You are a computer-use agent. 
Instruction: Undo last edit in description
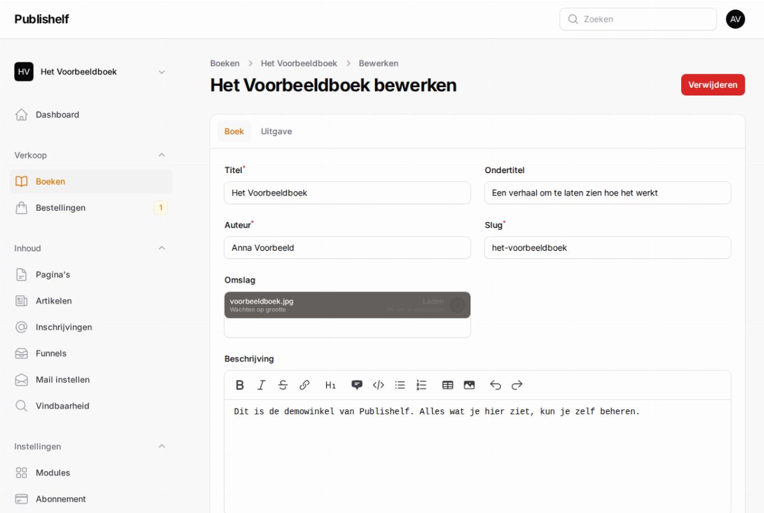point(495,385)
